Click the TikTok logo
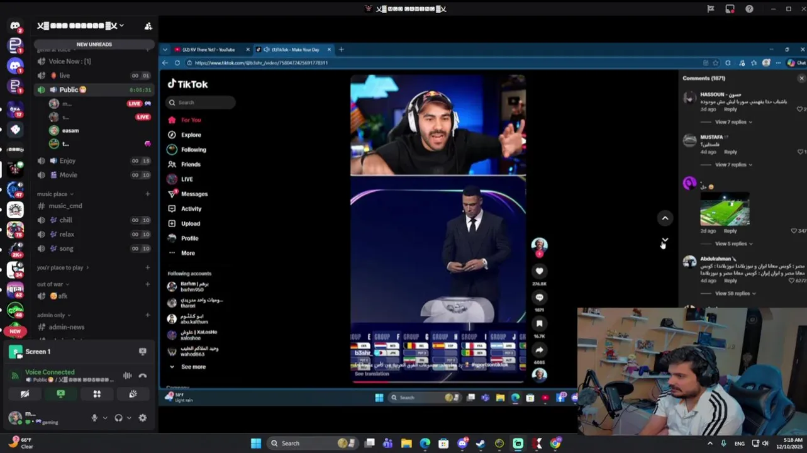The image size is (807, 453). click(187, 84)
